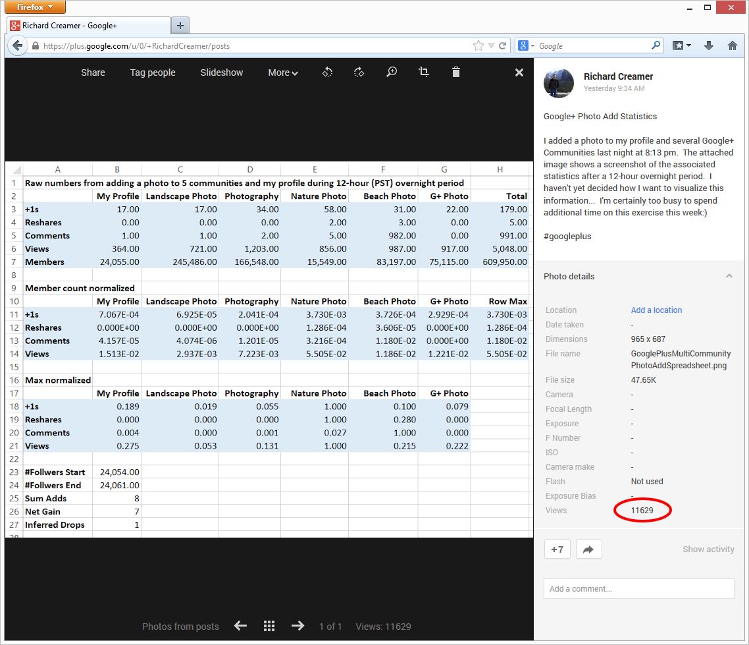Go to next photo with right arrow
Screen dimensions: 749x645
tap(297, 625)
